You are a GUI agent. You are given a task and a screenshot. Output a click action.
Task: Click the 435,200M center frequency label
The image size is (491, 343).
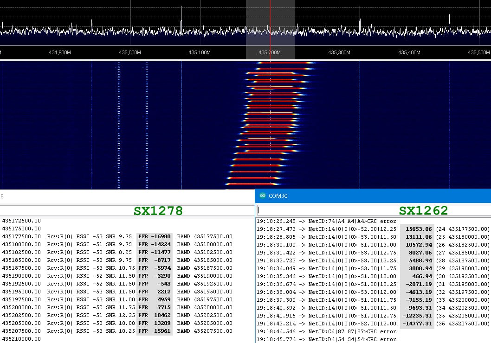point(270,52)
